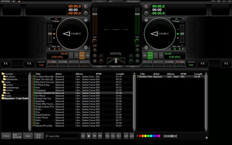Click the left channel low EQ knob

click(94, 61)
